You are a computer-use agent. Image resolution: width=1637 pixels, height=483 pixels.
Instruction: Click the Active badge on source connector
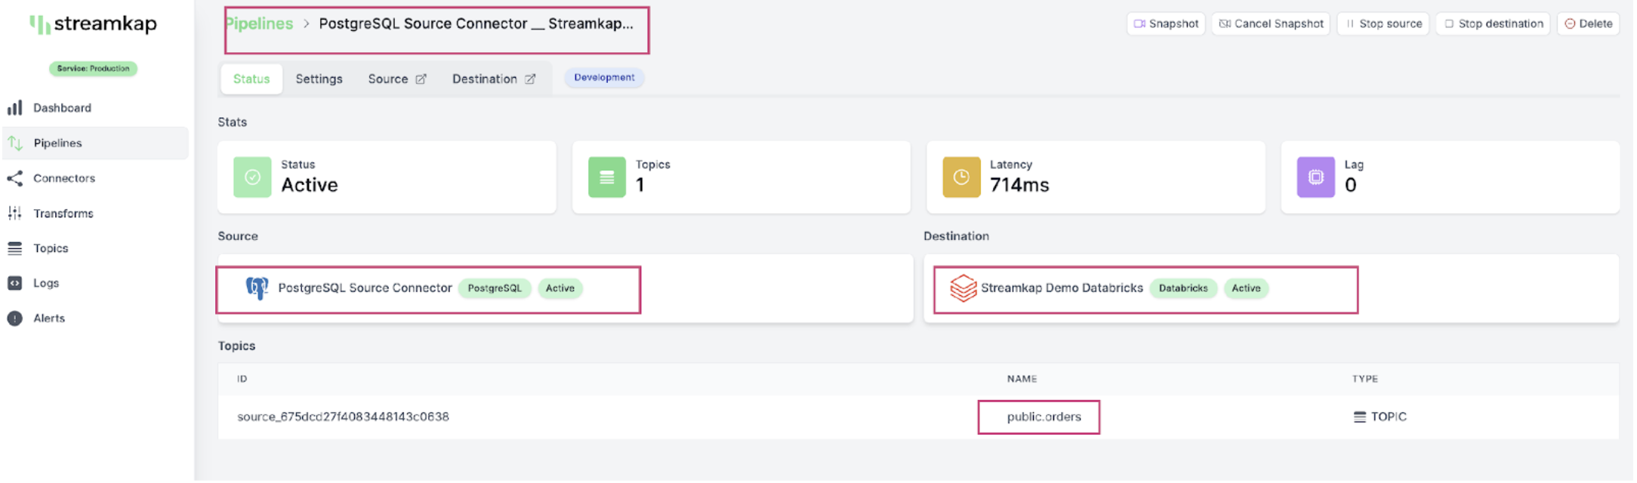(560, 288)
